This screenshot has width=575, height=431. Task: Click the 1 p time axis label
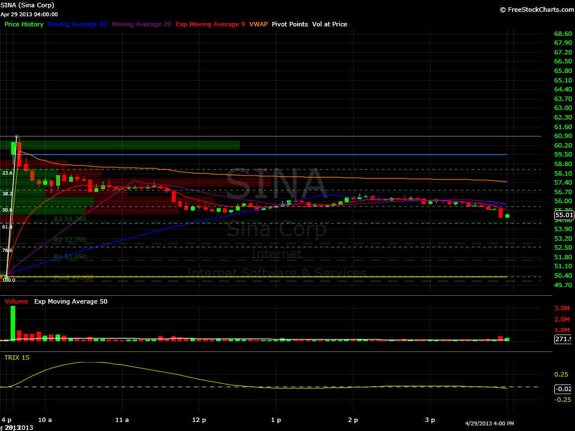276,420
